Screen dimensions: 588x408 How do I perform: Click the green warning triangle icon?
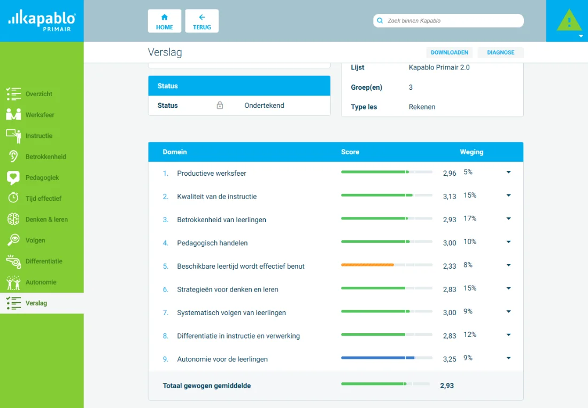click(x=569, y=20)
